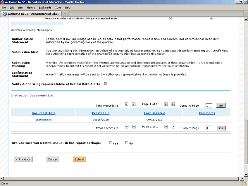
Task: Click next page arrow in bottom pagination
Action: coord(166,127)
